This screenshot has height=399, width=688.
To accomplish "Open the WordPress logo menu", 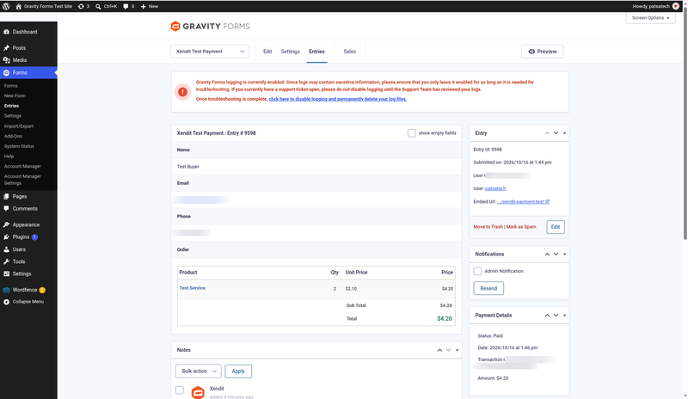I will [x=6, y=6].
